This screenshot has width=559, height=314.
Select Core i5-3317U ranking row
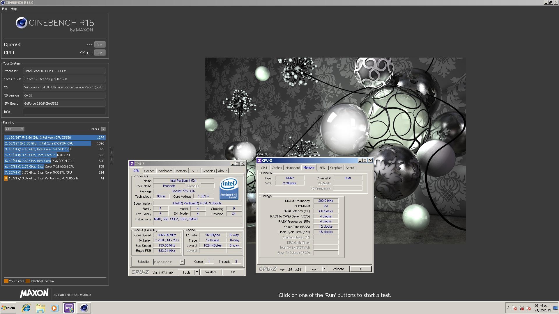coord(55,172)
